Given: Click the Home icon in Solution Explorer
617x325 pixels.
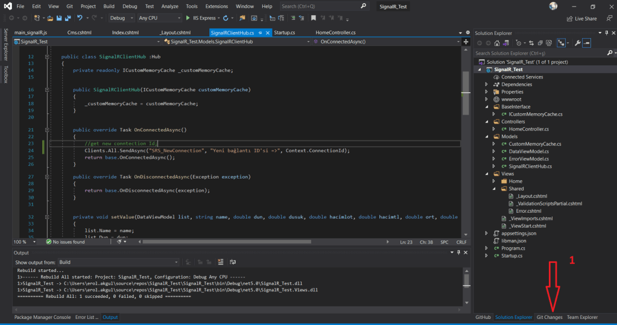Looking at the screenshot, I should pos(496,43).
